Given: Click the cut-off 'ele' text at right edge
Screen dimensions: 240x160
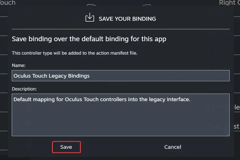Looking at the screenshot, I should click(x=236, y=107).
